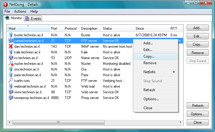215x132 pixels.
Task: Click the NetGong alert icon in title bar
Action: (x=5, y=4)
